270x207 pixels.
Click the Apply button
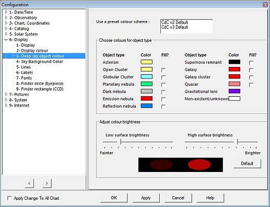click(x=146, y=198)
